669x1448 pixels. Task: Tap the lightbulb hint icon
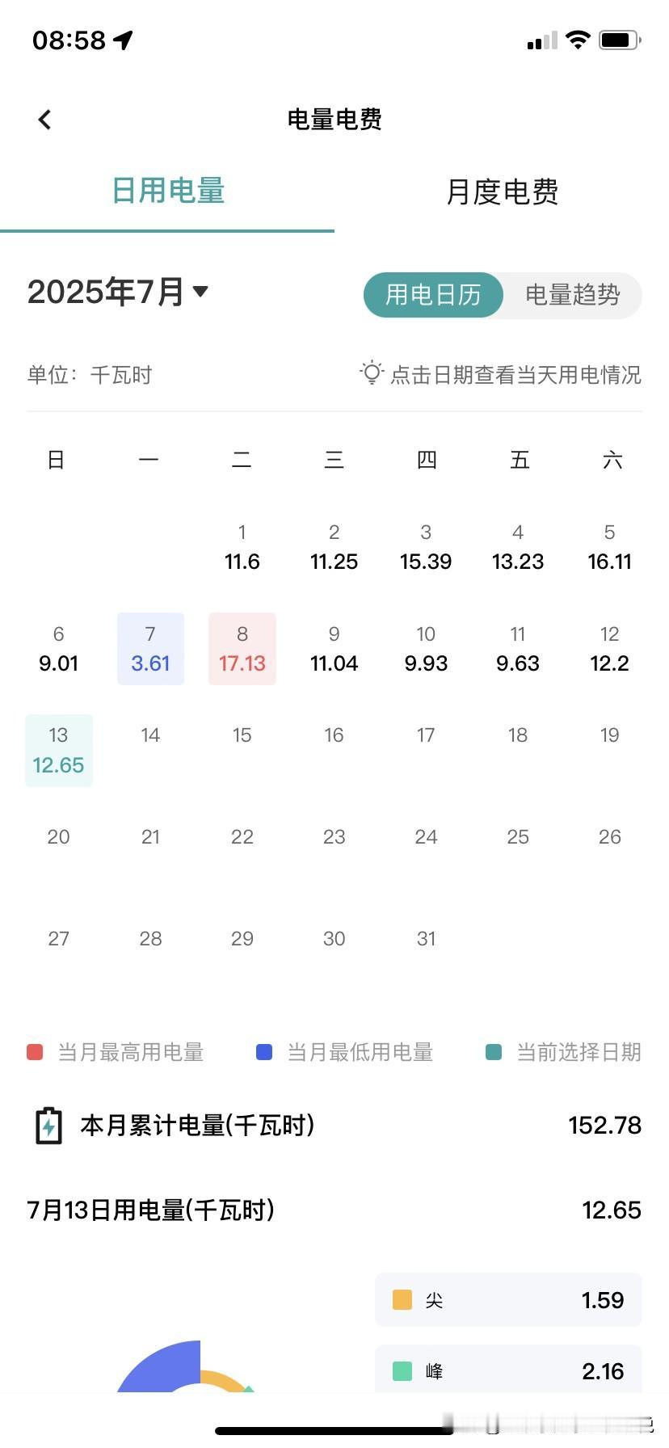pyautogui.click(x=371, y=373)
